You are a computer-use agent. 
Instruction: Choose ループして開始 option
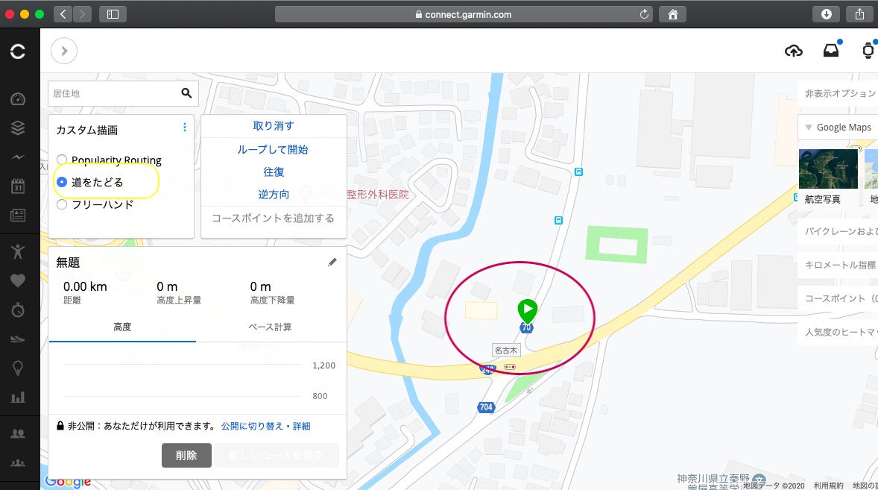point(273,149)
